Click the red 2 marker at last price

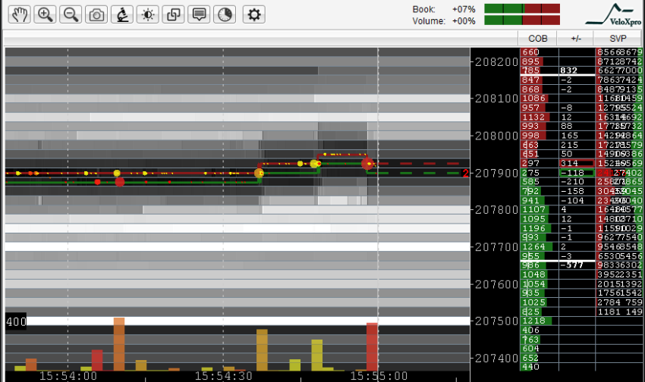(465, 174)
